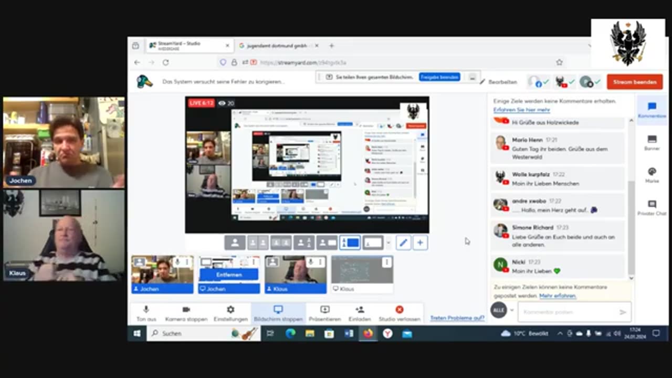Open the weather 10°C Bewölkt widget

pyautogui.click(x=524, y=333)
